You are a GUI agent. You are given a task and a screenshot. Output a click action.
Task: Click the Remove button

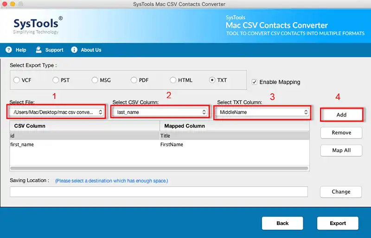[x=341, y=133]
